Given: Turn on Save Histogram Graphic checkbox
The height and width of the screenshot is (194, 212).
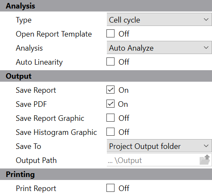Looking at the screenshot, I should pyautogui.click(x=110, y=132).
